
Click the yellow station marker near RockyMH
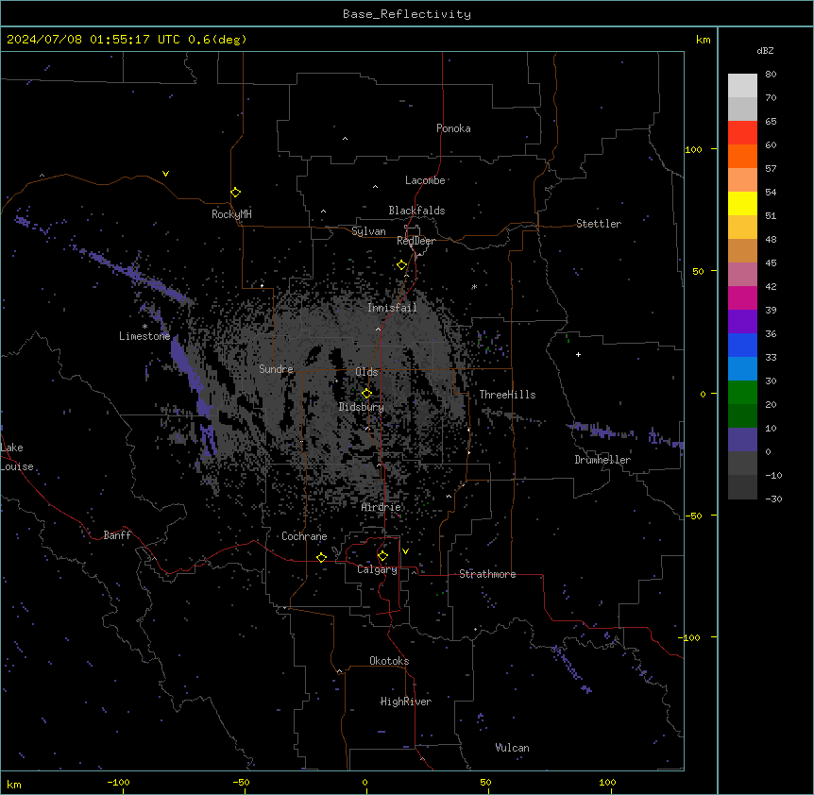235,193
